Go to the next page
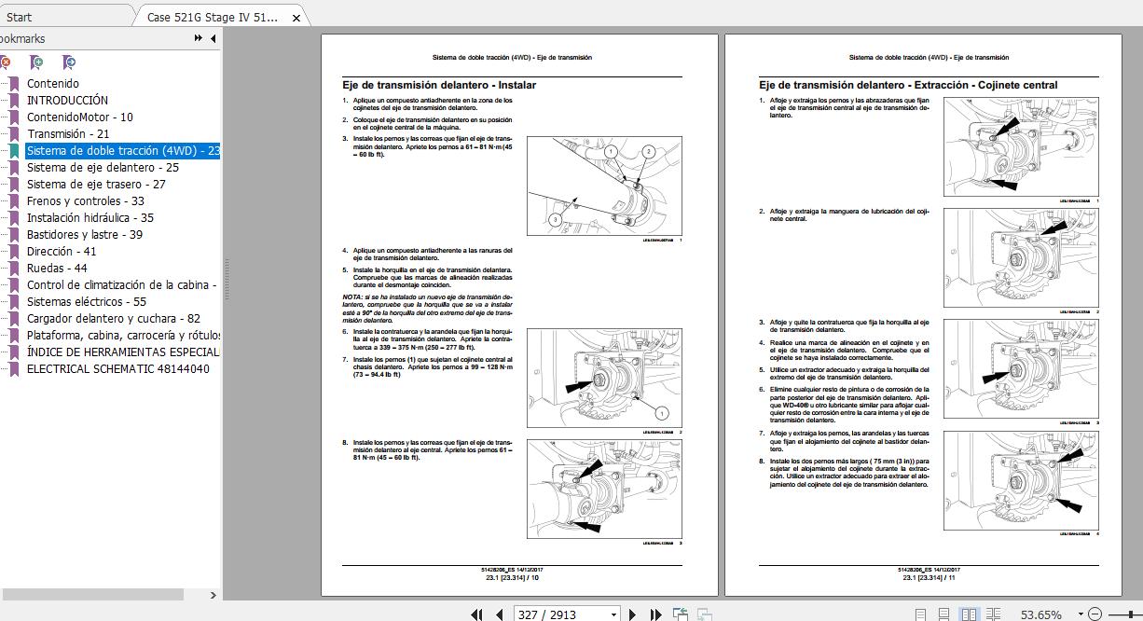The height and width of the screenshot is (621, 1143). pyautogui.click(x=633, y=614)
